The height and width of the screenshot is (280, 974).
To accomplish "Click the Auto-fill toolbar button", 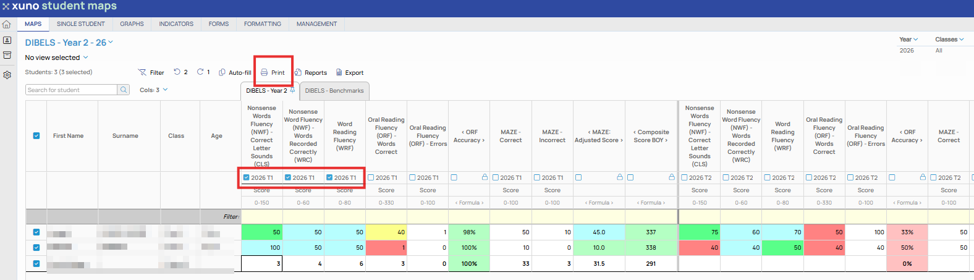I will (235, 72).
